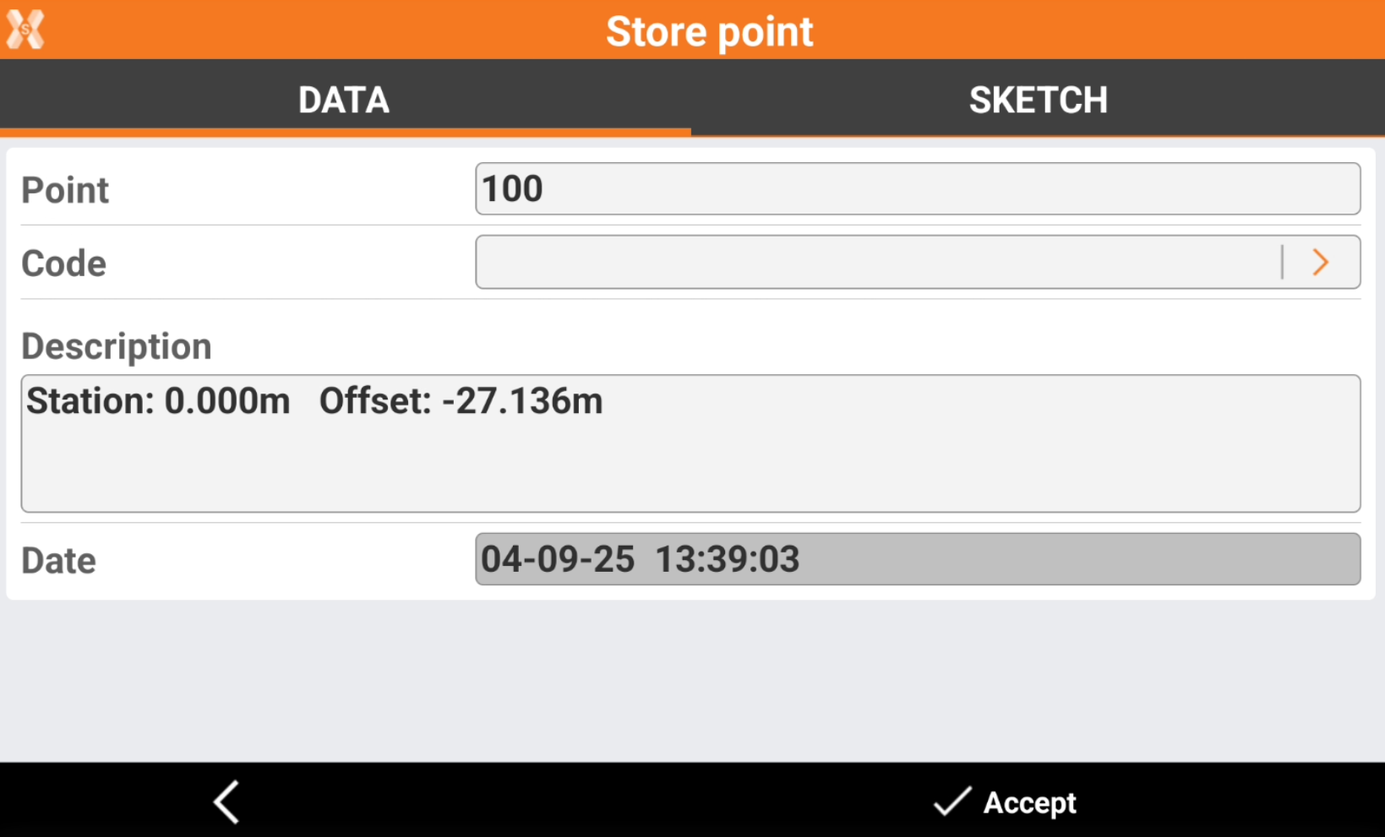The height and width of the screenshot is (837, 1385).
Task: Click the checkmark icon beside Accept
Action: pos(952,802)
